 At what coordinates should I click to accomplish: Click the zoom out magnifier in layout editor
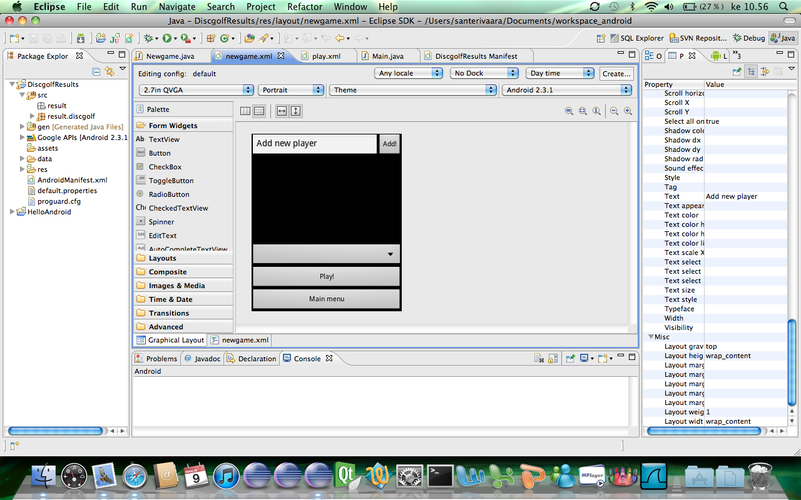pos(614,111)
